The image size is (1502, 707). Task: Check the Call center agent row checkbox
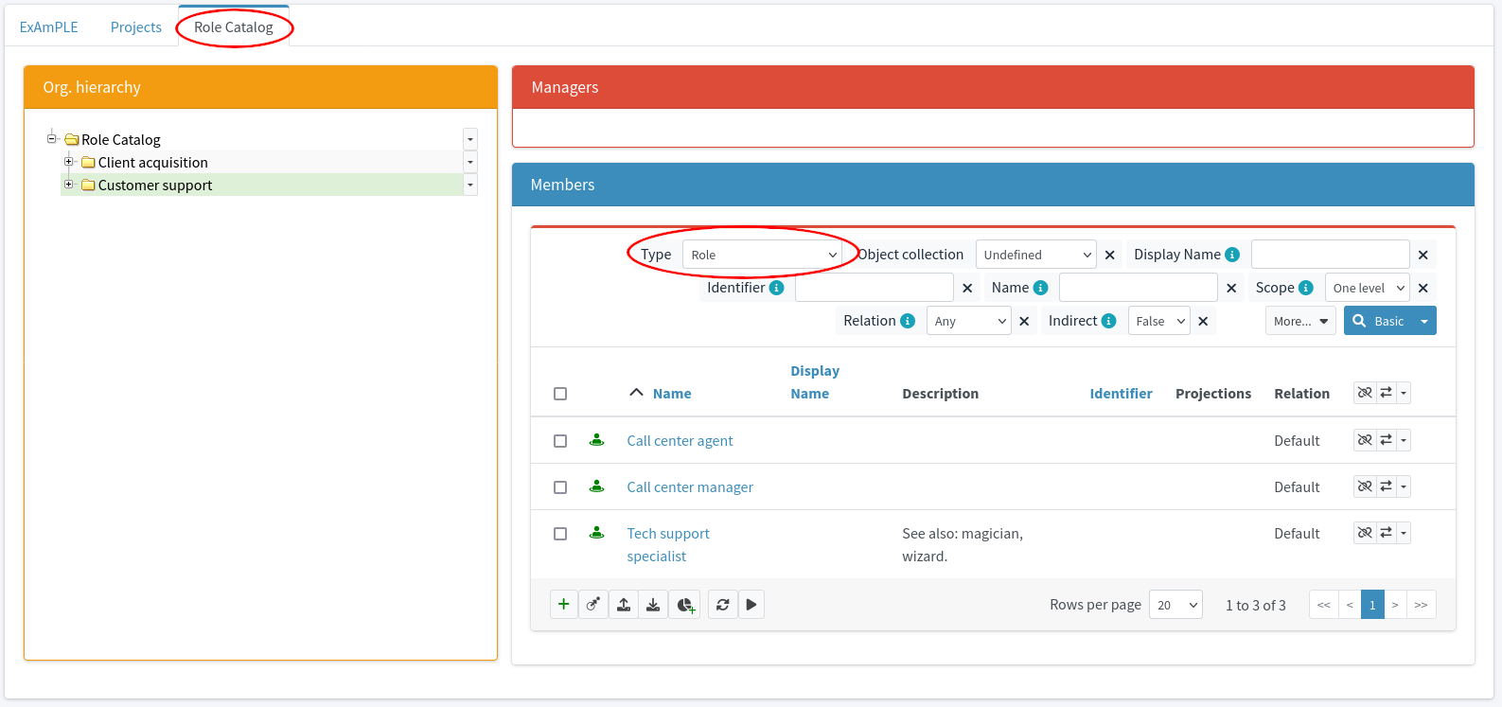coord(560,441)
